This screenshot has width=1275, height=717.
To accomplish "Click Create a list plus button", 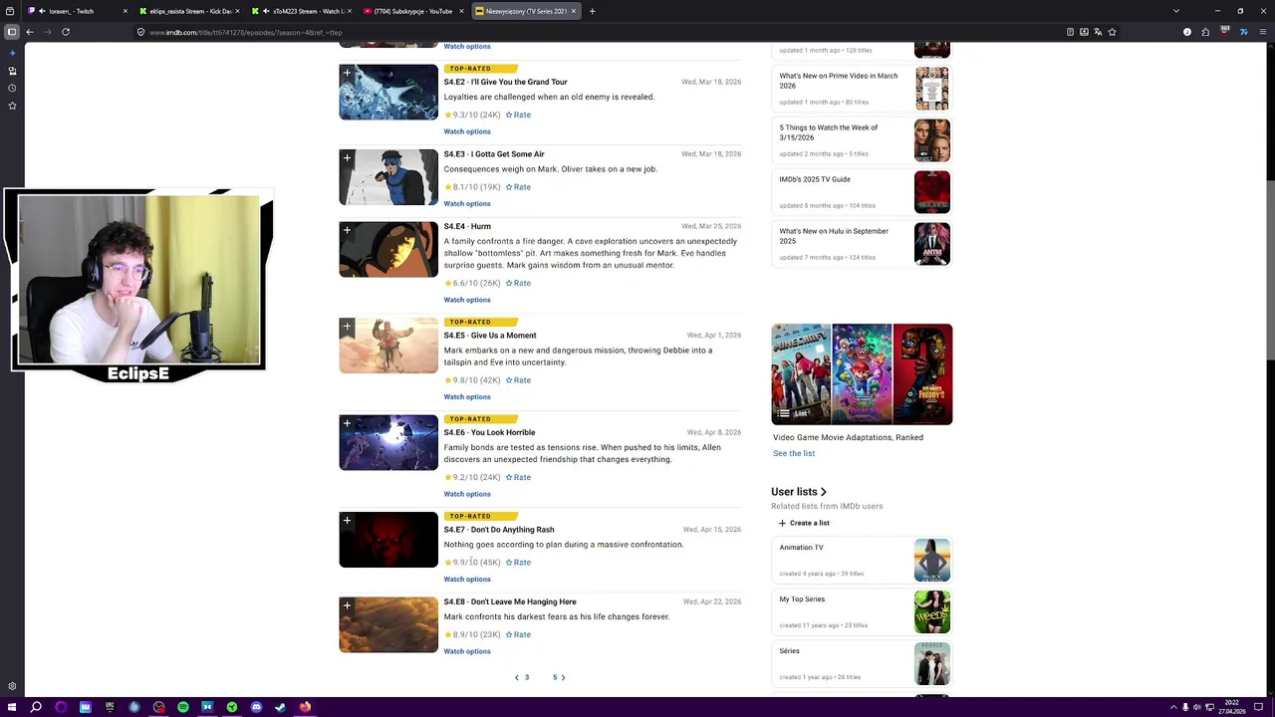I will [x=804, y=523].
